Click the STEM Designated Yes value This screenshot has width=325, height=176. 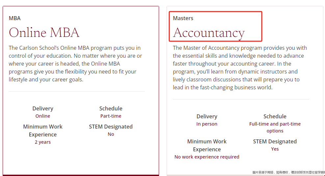275,149
